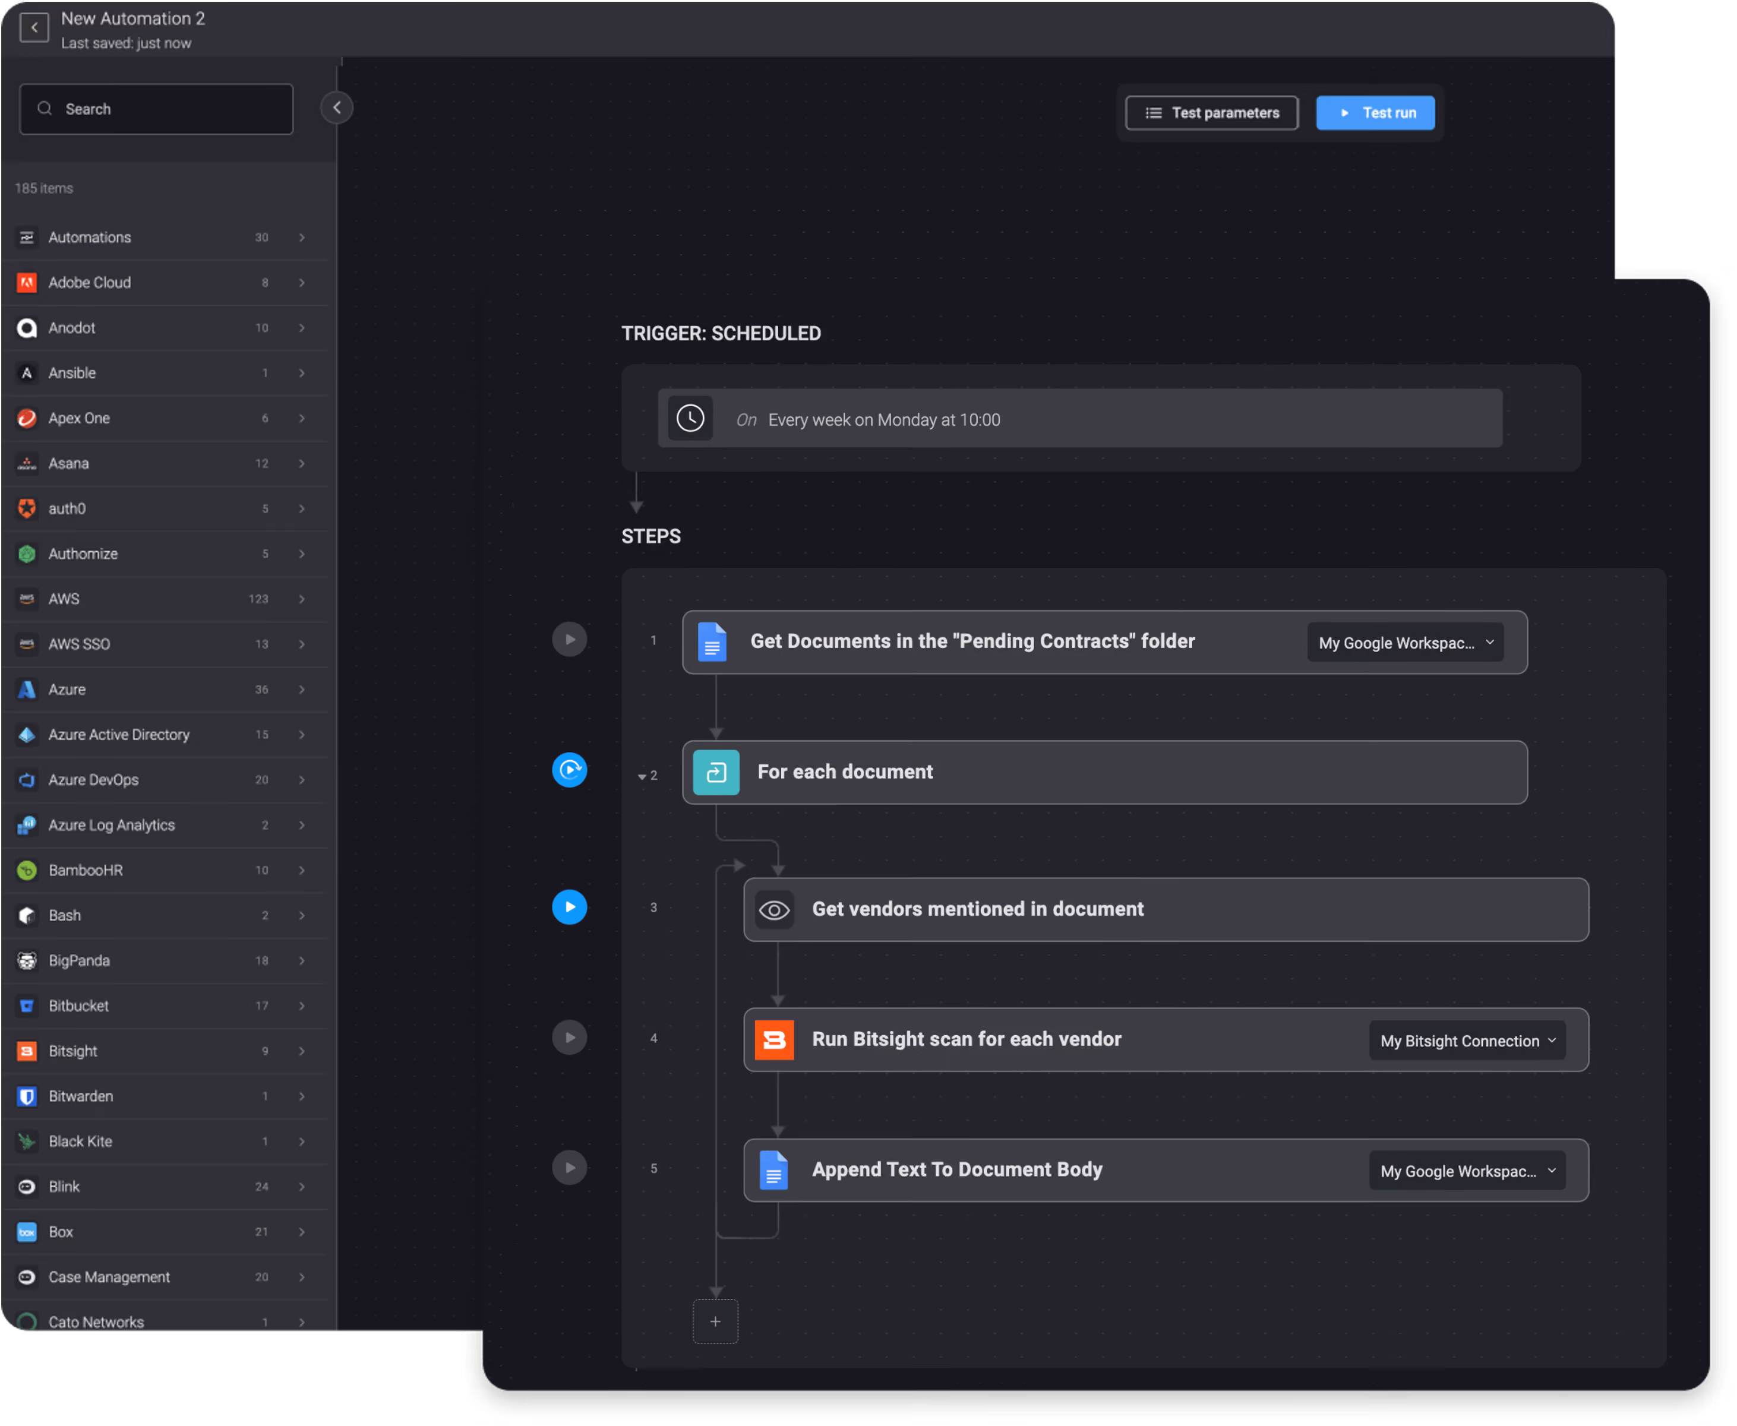The width and height of the screenshot is (1737, 1426).
Task: Click the Google Docs icon on step 1
Action: click(713, 643)
